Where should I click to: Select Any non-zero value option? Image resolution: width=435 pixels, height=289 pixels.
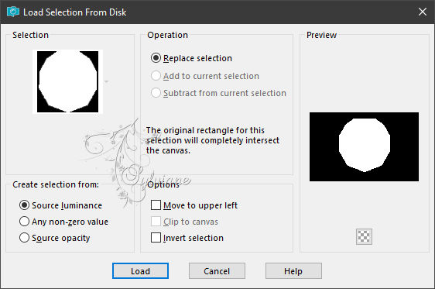click(25, 222)
